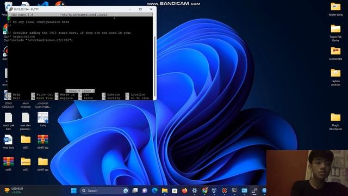Click the include zones.rfc1918 line in nano
This screenshot has height=196, width=348.
click(40, 40)
